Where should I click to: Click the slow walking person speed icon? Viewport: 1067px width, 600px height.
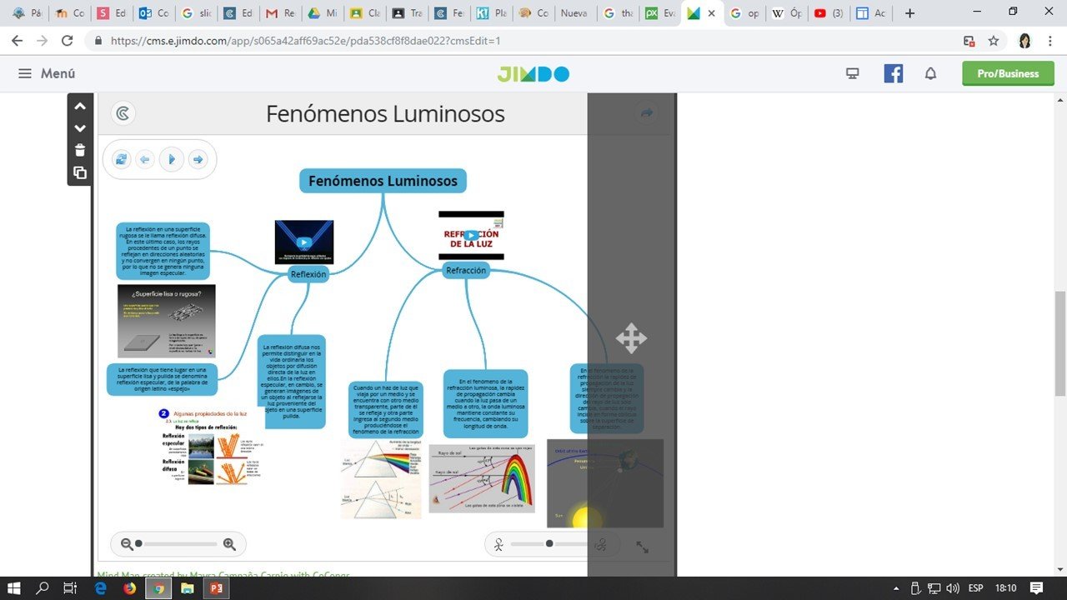coord(498,545)
